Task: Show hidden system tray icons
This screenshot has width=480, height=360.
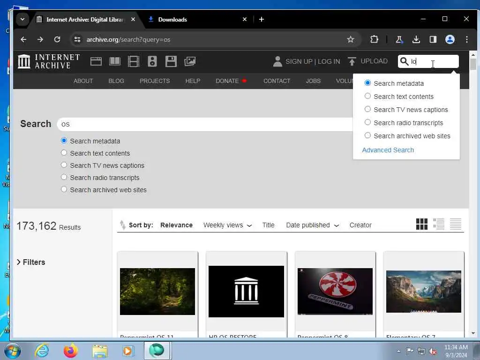Action: click(x=398, y=351)
